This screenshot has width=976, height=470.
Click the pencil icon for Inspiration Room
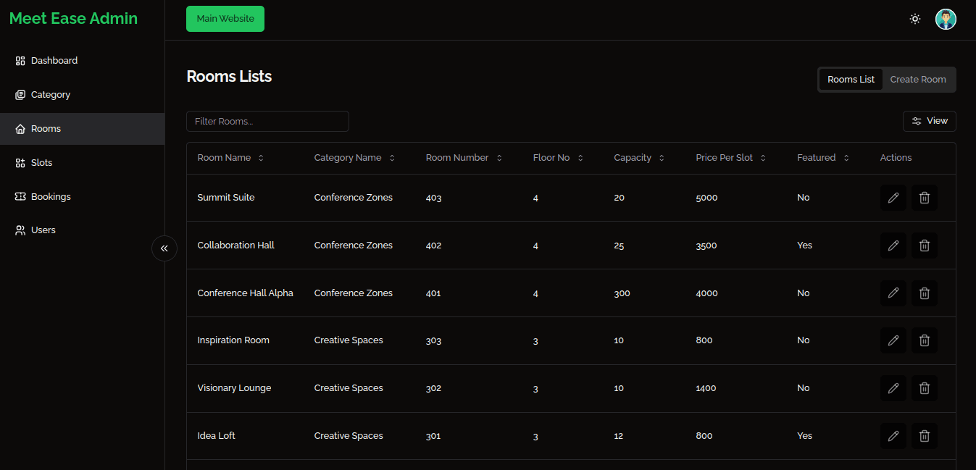tap(893, 340)
